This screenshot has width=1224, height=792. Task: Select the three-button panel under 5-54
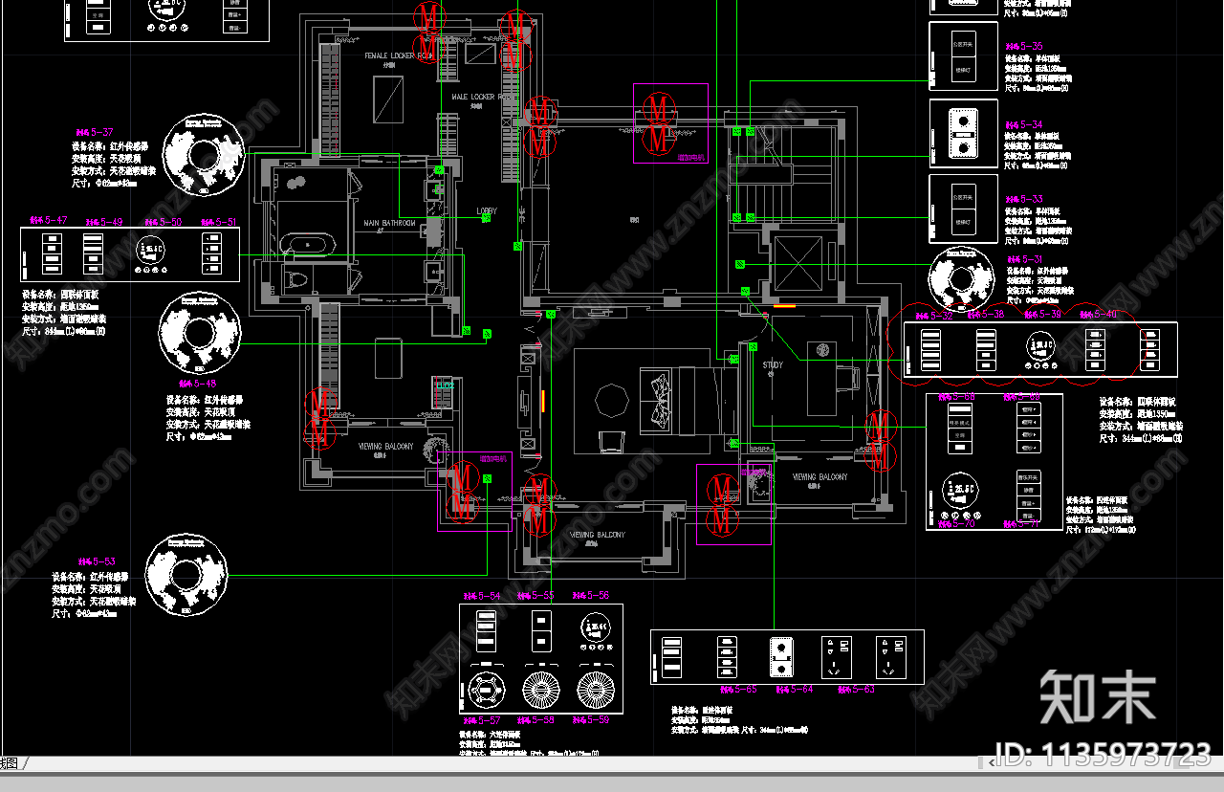[x=487, y=630]
